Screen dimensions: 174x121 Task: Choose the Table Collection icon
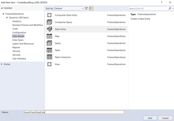point(49,57)
